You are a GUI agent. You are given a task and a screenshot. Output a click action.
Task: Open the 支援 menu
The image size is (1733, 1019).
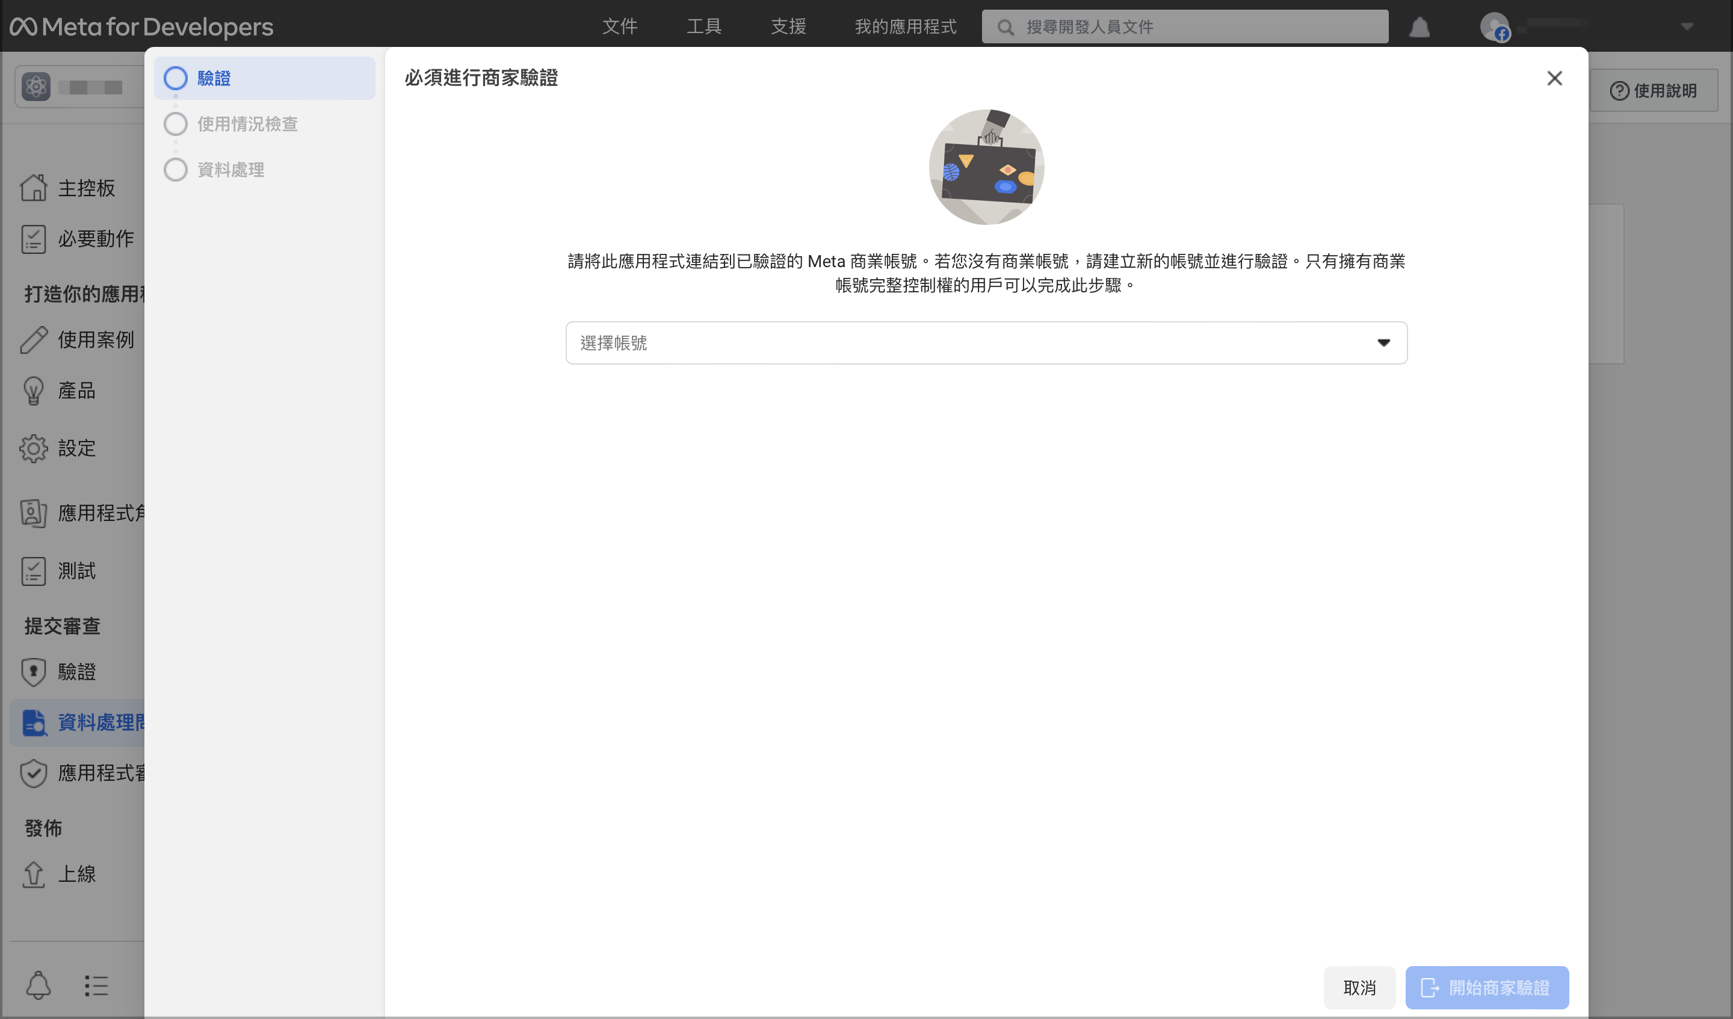(x=788, y=27)
